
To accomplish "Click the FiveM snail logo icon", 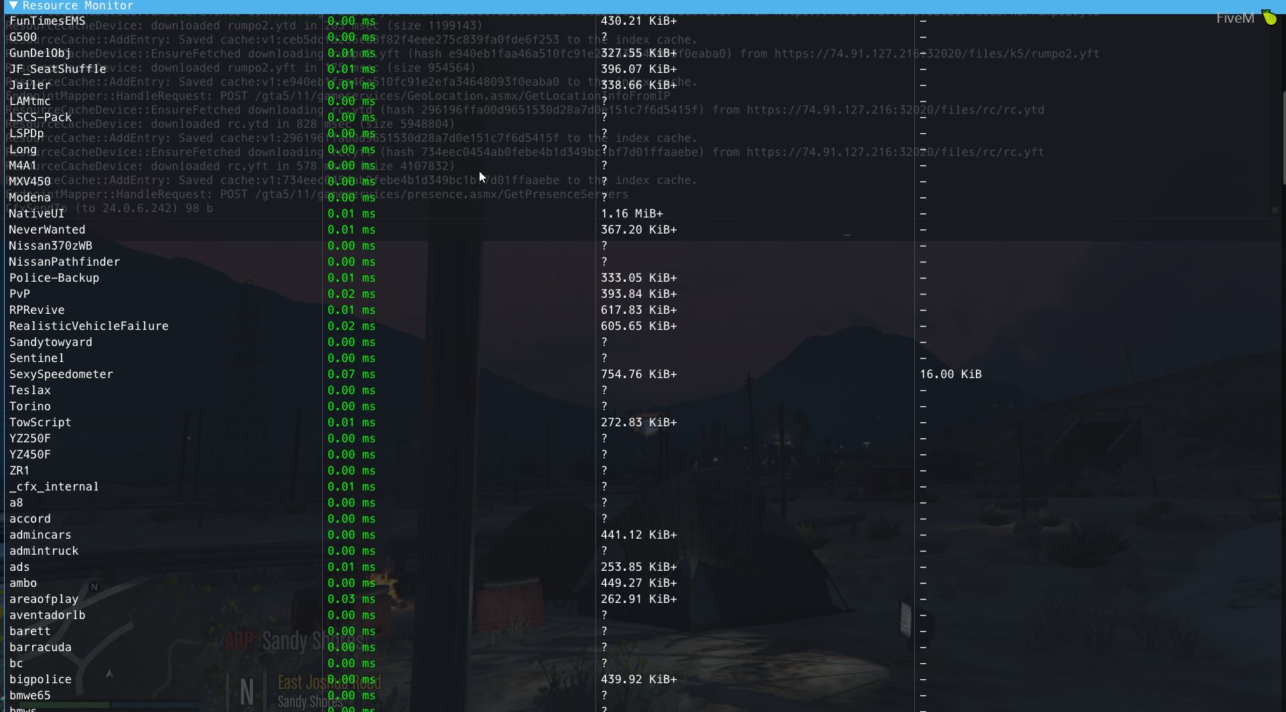I will (1269, 17).
